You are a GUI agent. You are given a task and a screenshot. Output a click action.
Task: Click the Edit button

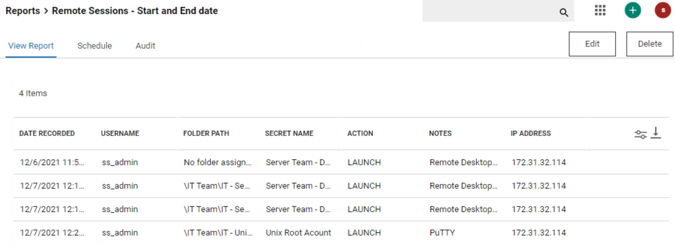pyautogui.click(x=592, y=44)
